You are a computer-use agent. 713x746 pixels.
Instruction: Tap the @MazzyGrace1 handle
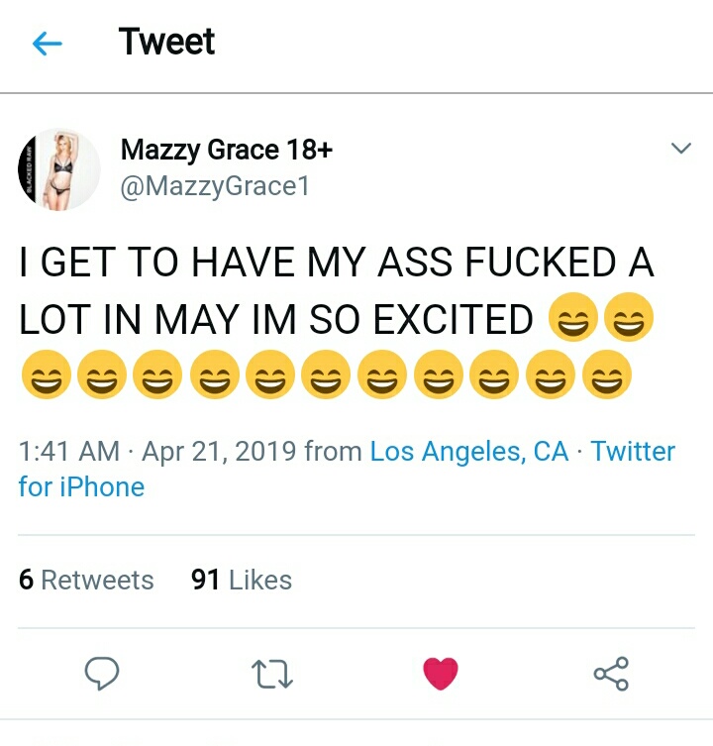click(x=214, y=185)
